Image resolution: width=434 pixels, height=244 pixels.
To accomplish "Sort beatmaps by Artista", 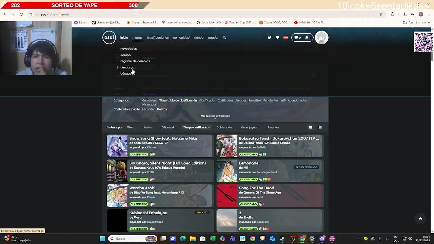I will pos(148,127).
